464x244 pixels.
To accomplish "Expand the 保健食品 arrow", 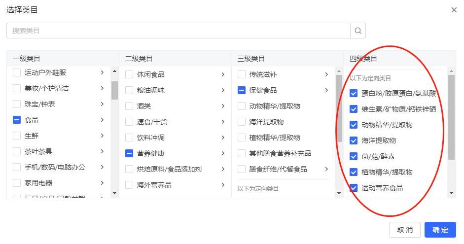I will pos(326,90).
